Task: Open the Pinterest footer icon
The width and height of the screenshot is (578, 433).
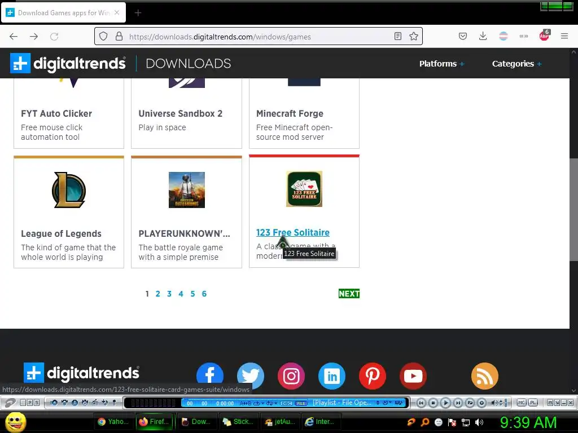Action: 373,376
